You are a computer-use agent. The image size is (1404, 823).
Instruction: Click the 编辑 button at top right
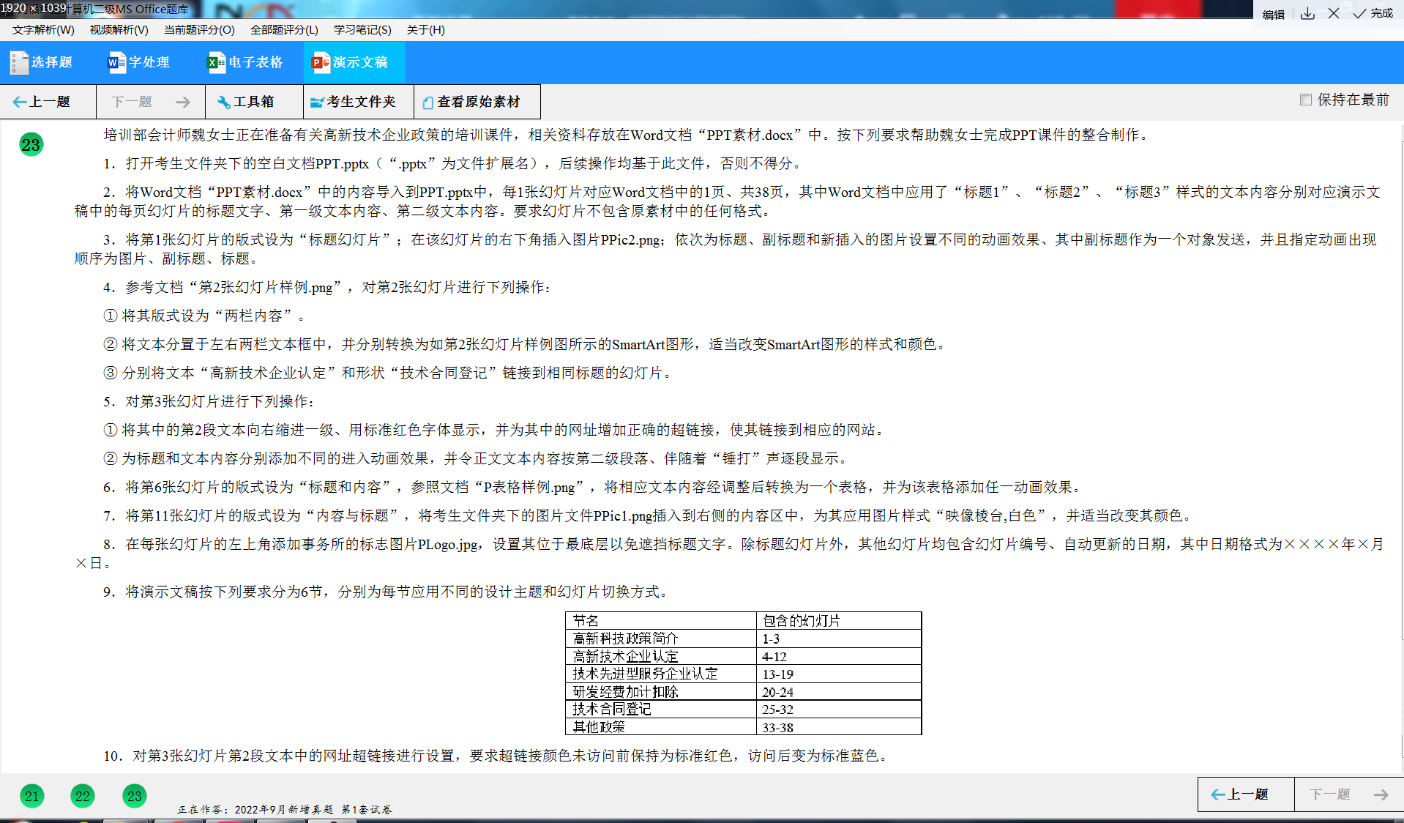1273,15
